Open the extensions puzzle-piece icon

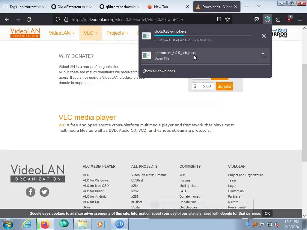point(278,19)
